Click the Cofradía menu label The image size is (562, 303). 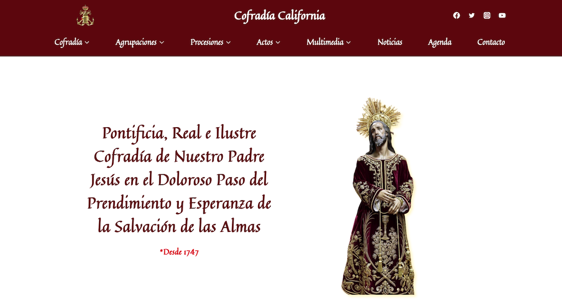pos(68,42)
